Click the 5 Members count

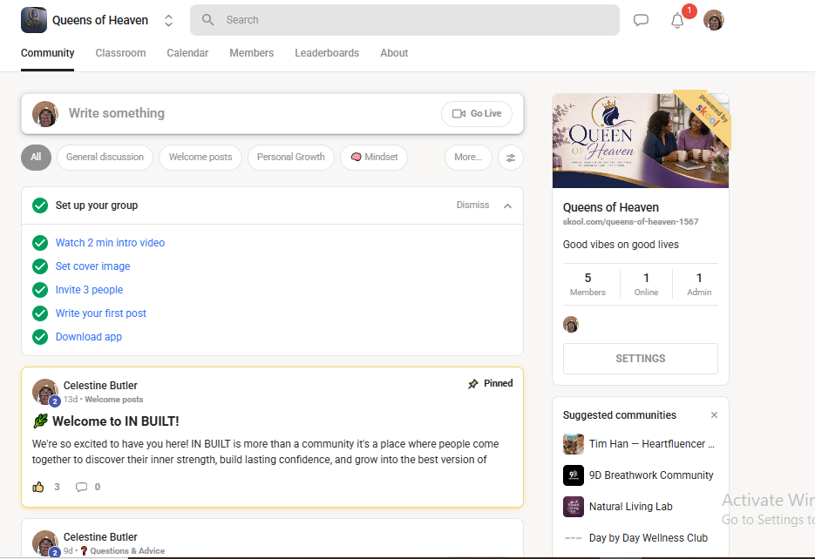tap(587, 284)
